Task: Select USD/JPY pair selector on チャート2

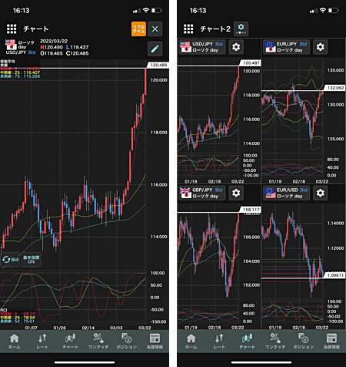Action: 202,47
